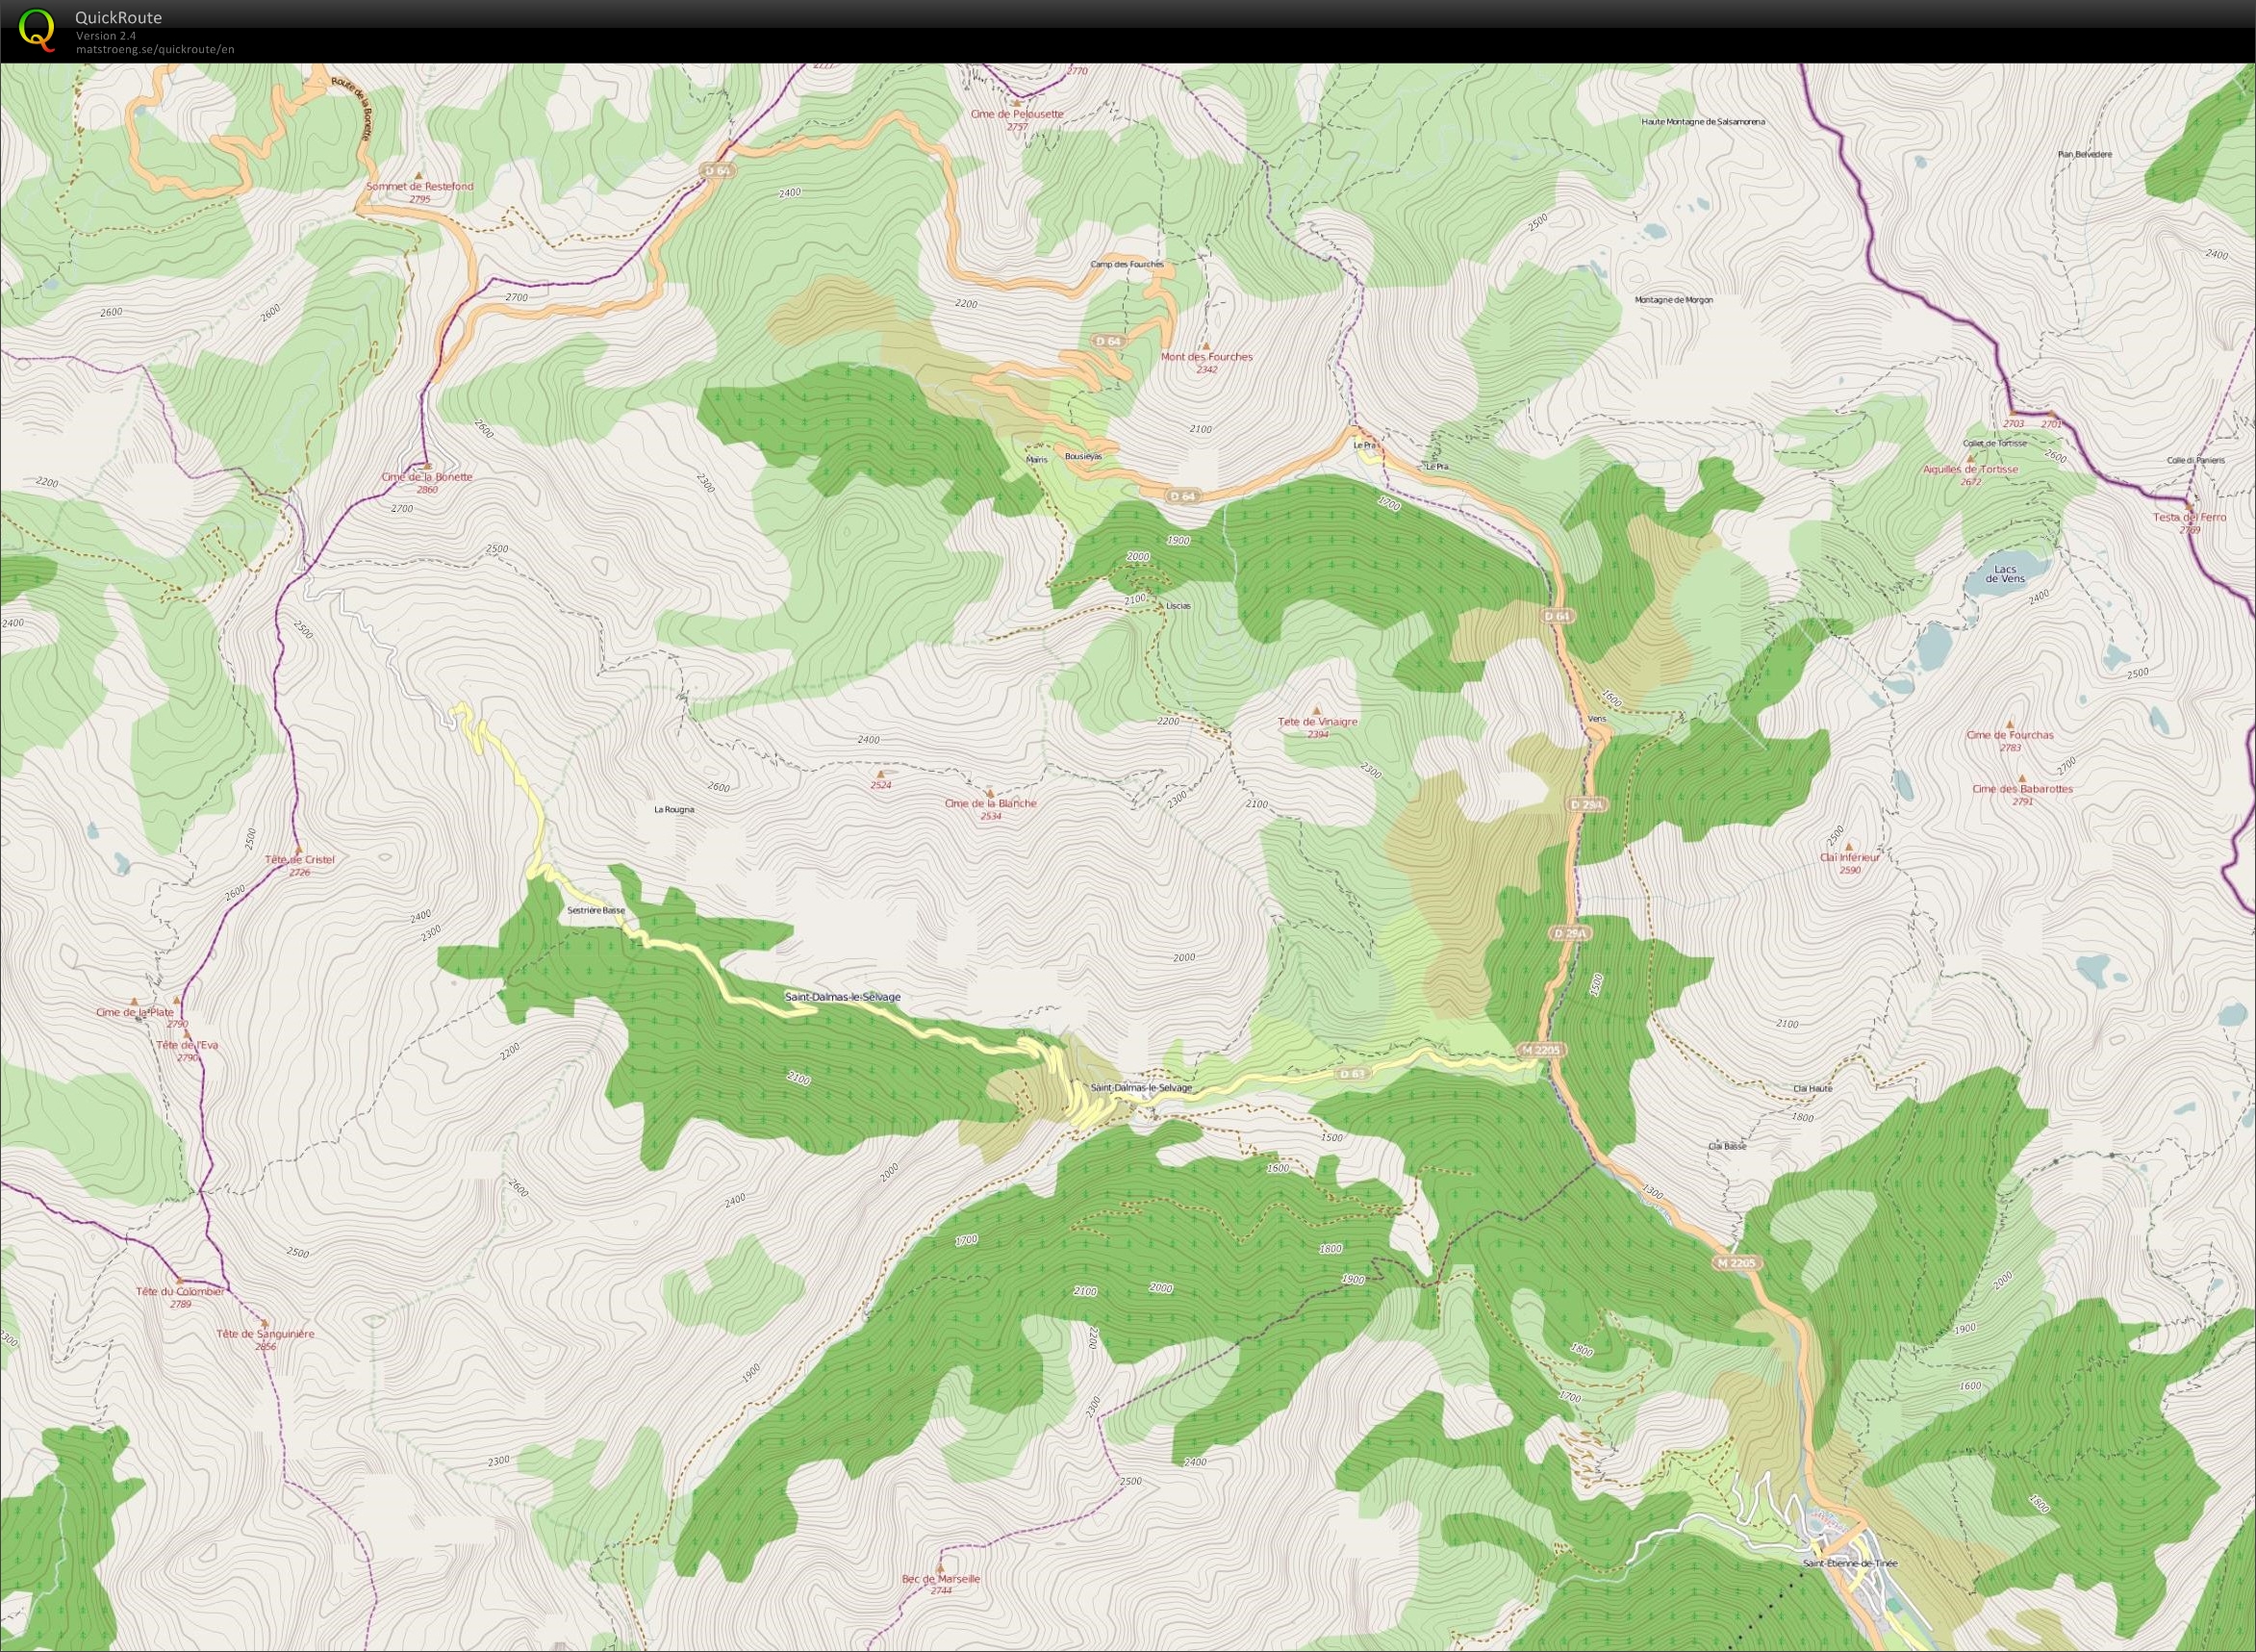Click the Montagne de Morgon label
The image size is (2256, 1652).
coord(1673,300)
